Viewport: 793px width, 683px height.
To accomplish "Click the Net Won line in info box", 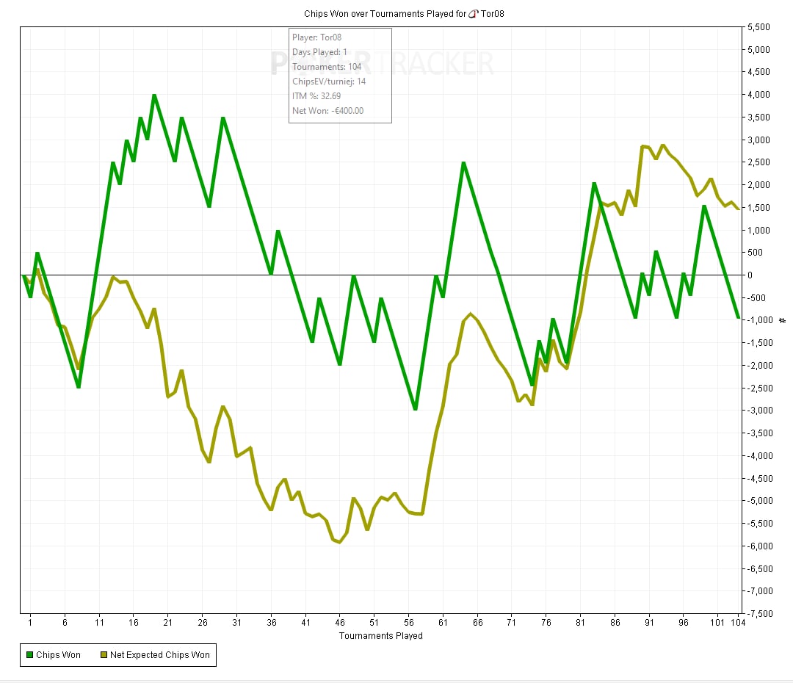I will click(x=327, y=111).
